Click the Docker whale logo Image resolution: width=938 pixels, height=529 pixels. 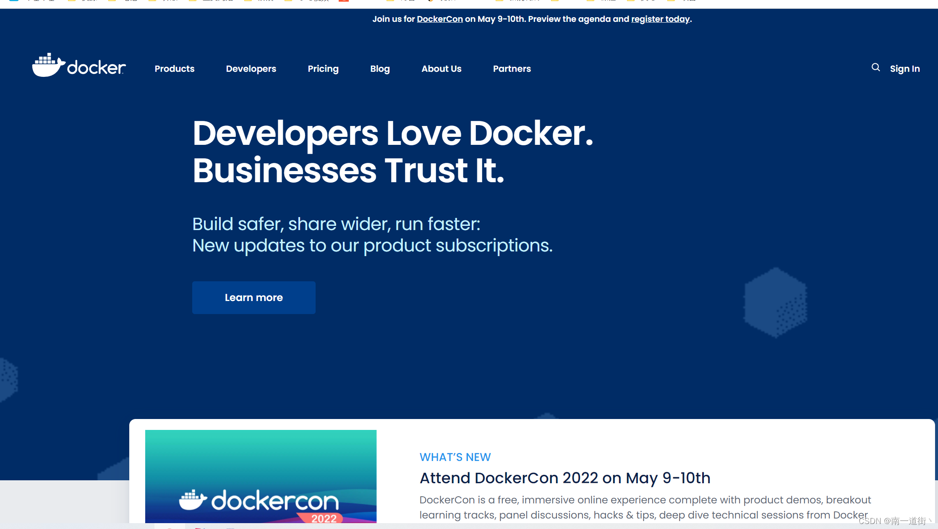point(49,65)
